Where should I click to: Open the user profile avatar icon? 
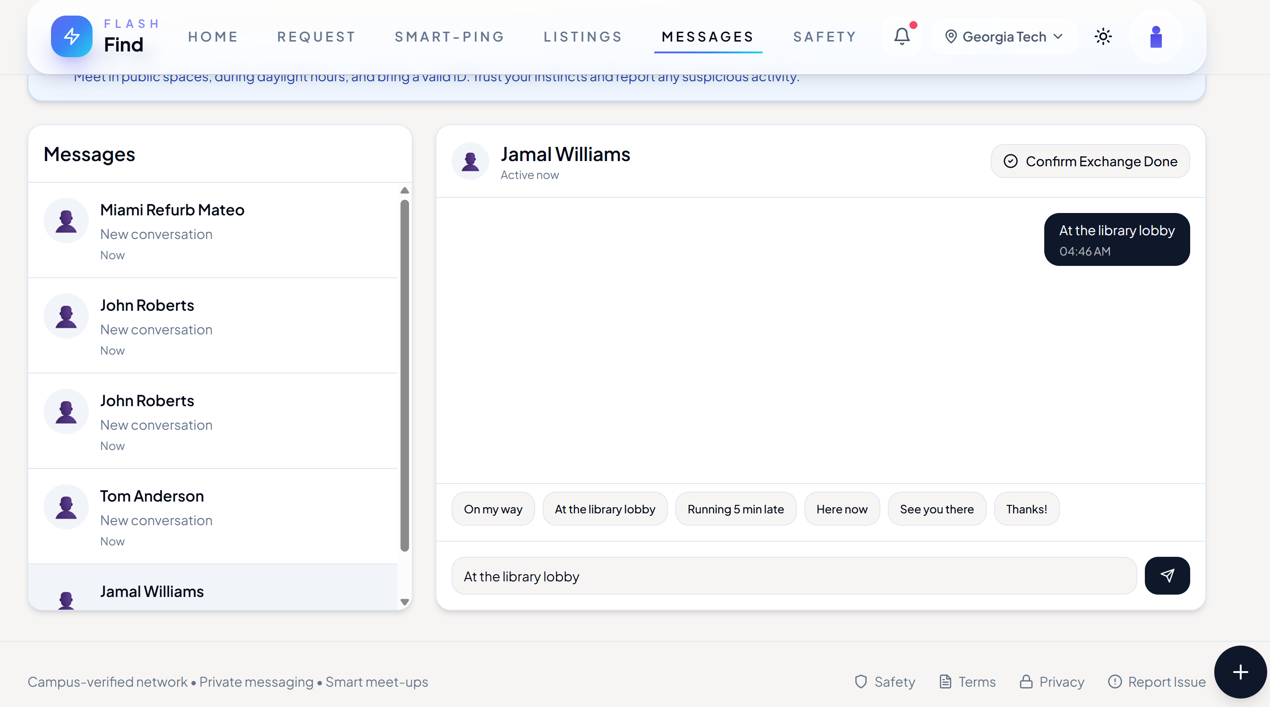pos(1156,36)
